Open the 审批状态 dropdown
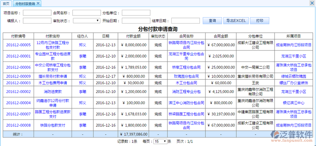This screenshot has height=146, width=316. pyautogui.click(x=86, y=21)
